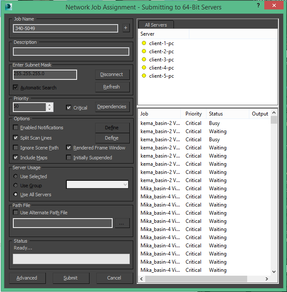
Task: Click the Job Name text field
Action: point(66,28)
